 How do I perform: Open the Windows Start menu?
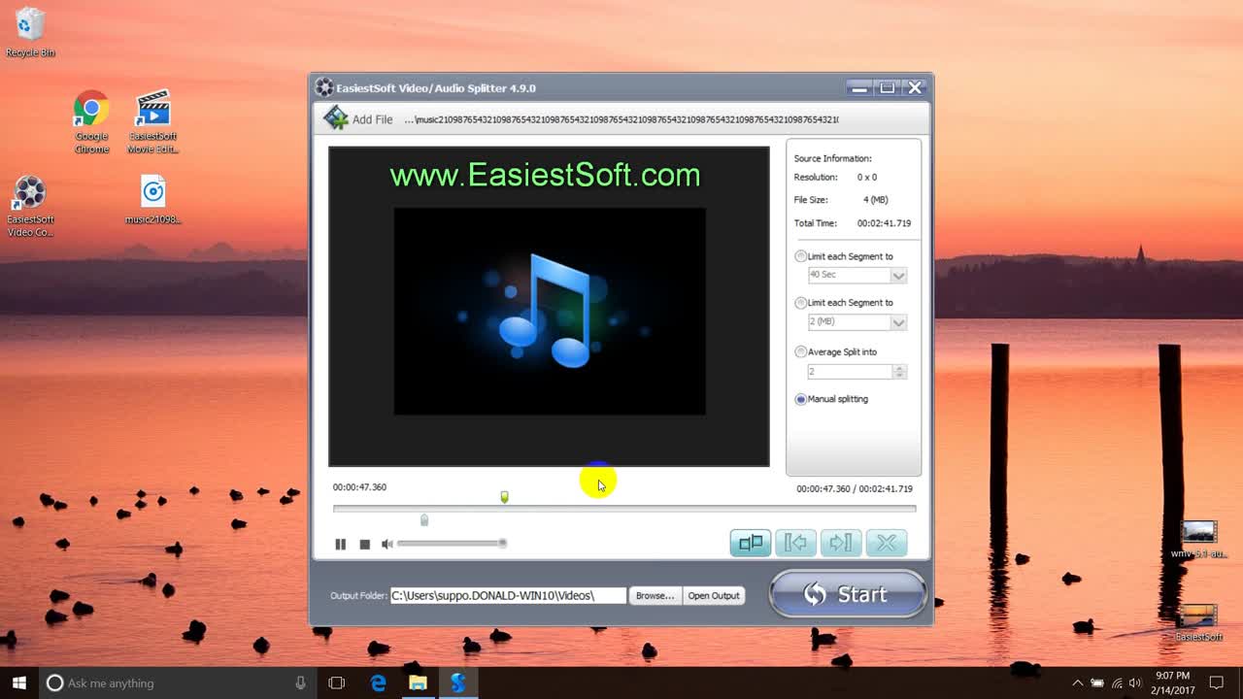[18, 682]
